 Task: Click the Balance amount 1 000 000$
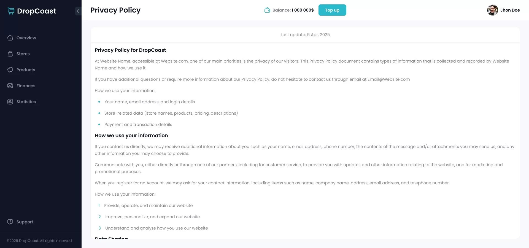(303, 10)
